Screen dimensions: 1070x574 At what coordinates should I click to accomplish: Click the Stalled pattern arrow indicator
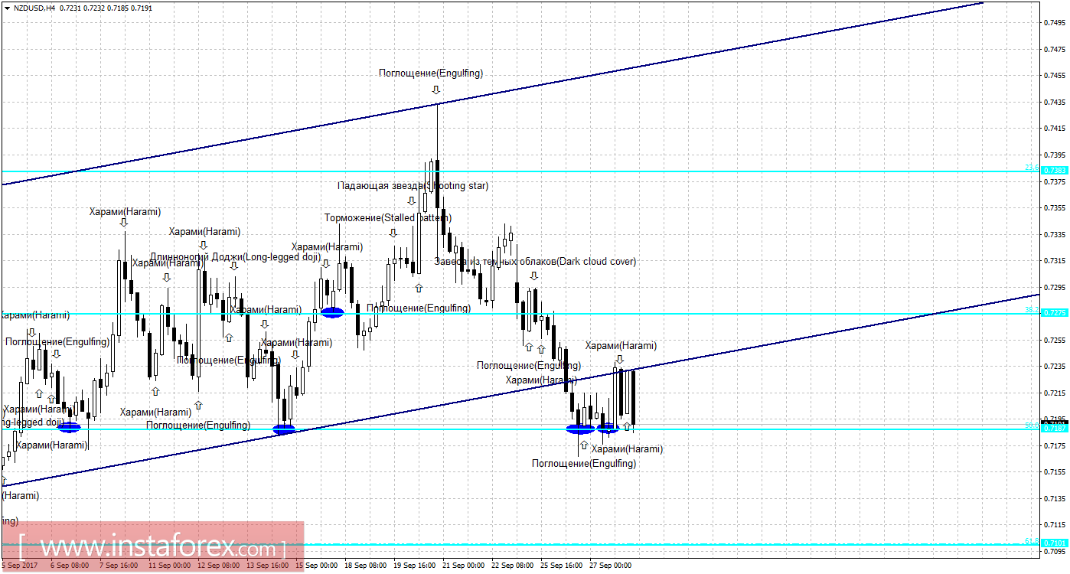pyautogui.click(x=393, y=233)
